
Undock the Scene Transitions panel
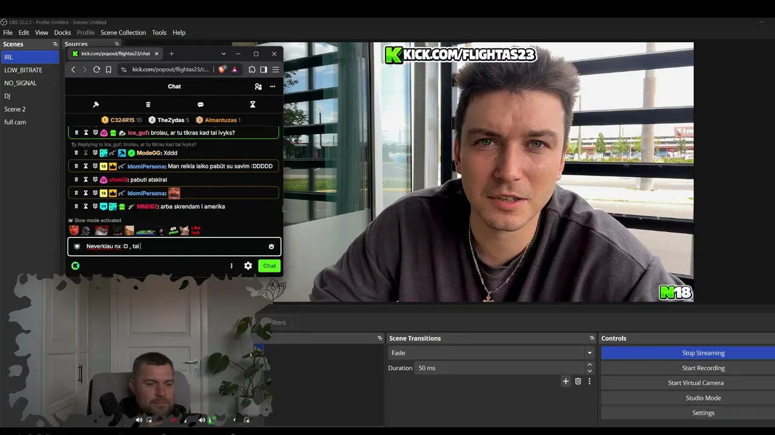pyautogui.click(x=592, y=338)
